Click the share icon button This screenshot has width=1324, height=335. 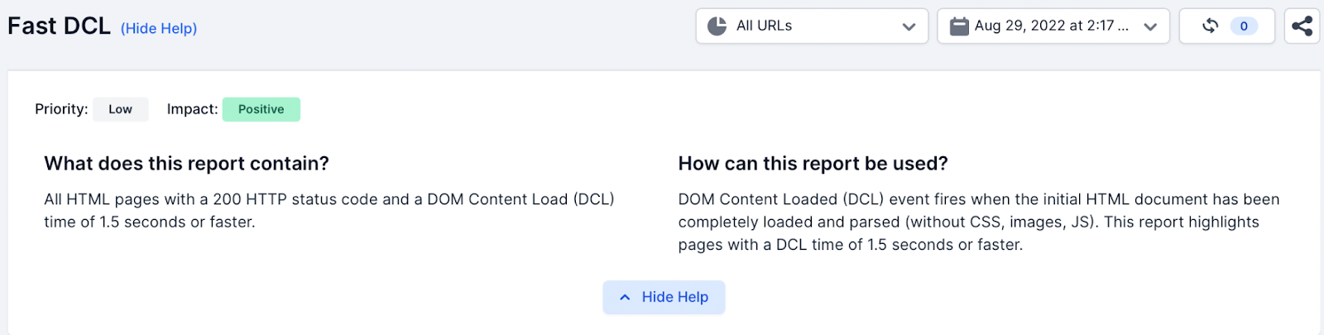click(1302, 26)
